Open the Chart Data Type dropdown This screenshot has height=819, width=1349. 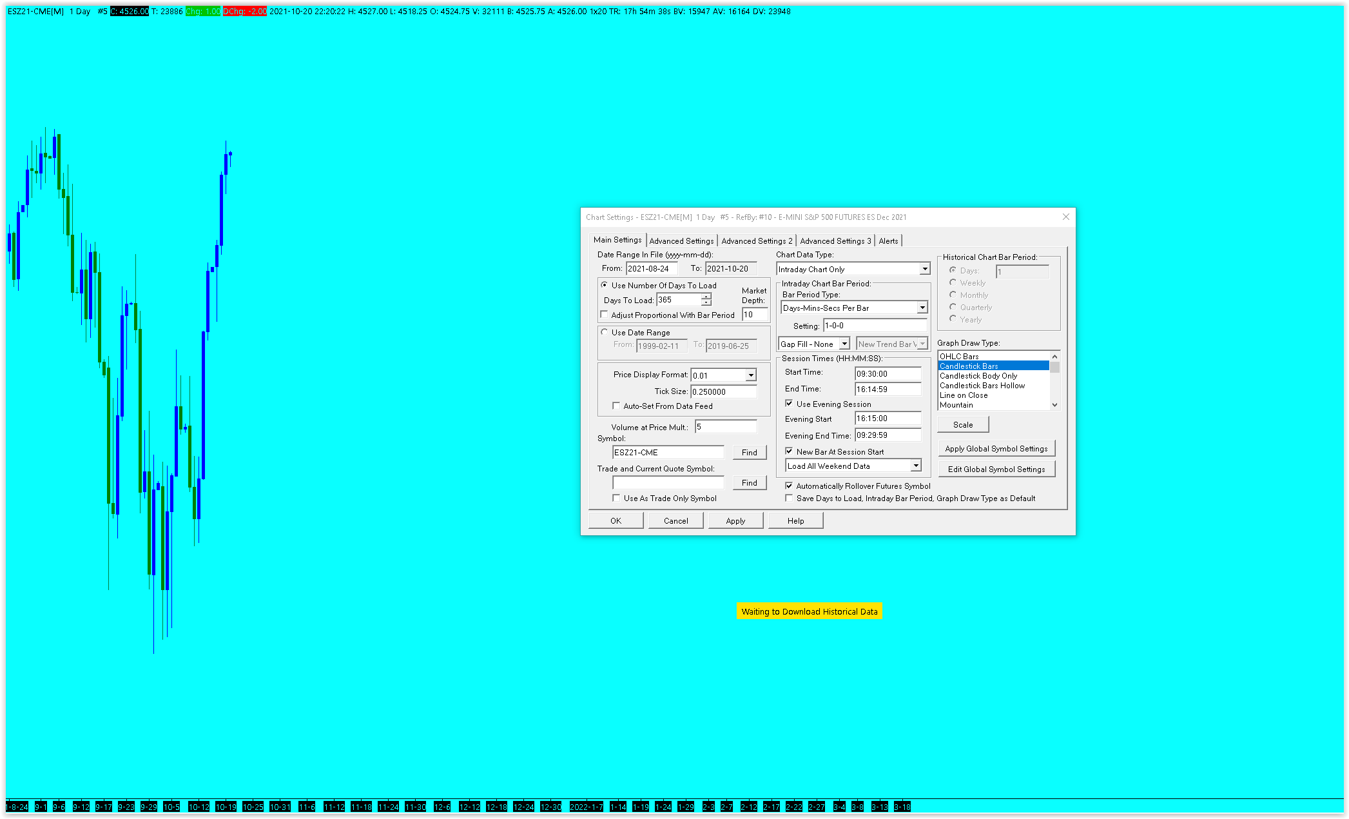pos(925,269)
